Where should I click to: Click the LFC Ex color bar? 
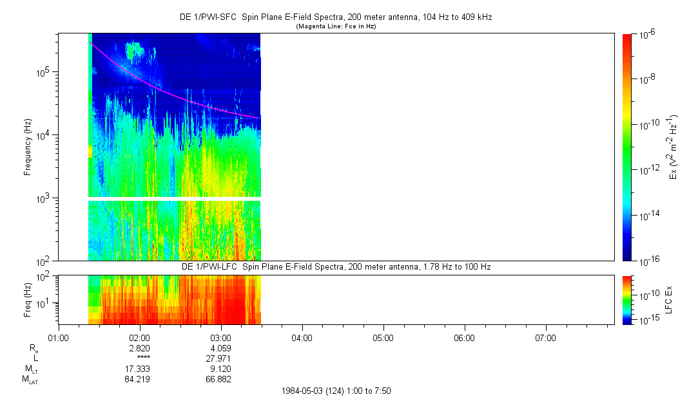click(x=626, y=299)
